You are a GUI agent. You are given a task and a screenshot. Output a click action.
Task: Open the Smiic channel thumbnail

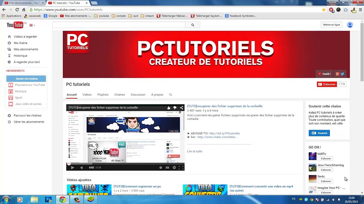click(313, 179)
